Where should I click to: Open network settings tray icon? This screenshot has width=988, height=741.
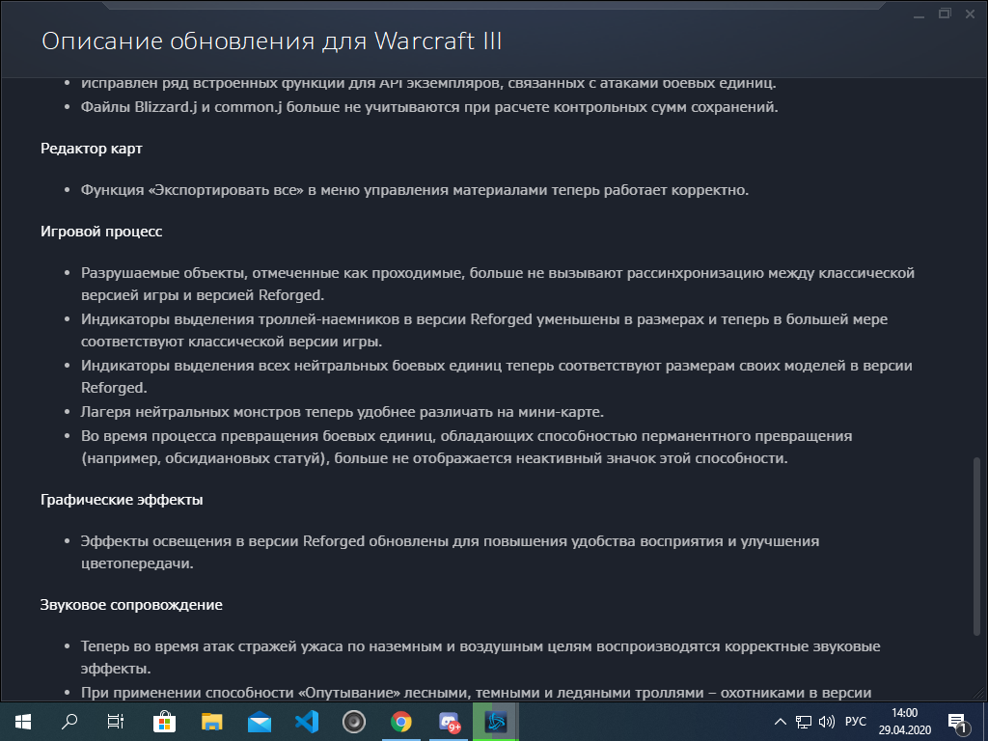[804, 722]
